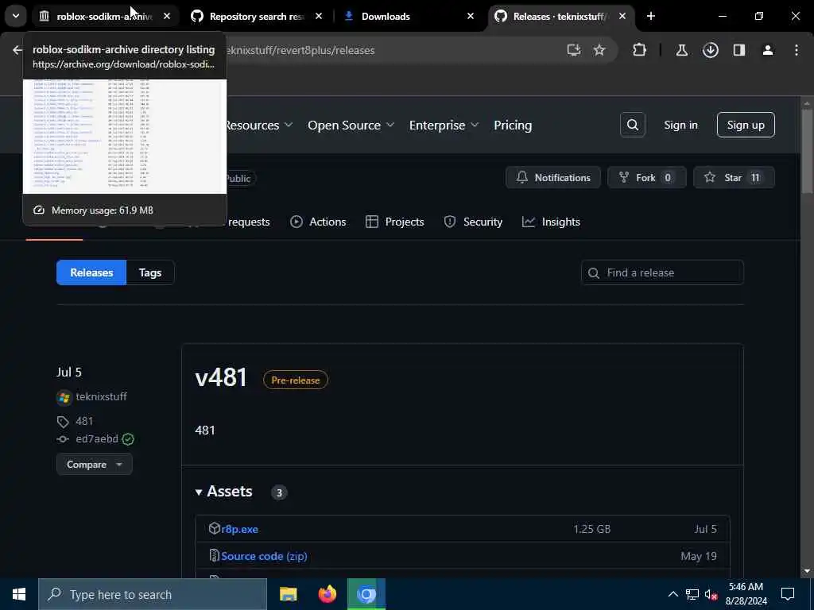Expand the Open Source menu
The image size is (814, 610).
(351, 125)
